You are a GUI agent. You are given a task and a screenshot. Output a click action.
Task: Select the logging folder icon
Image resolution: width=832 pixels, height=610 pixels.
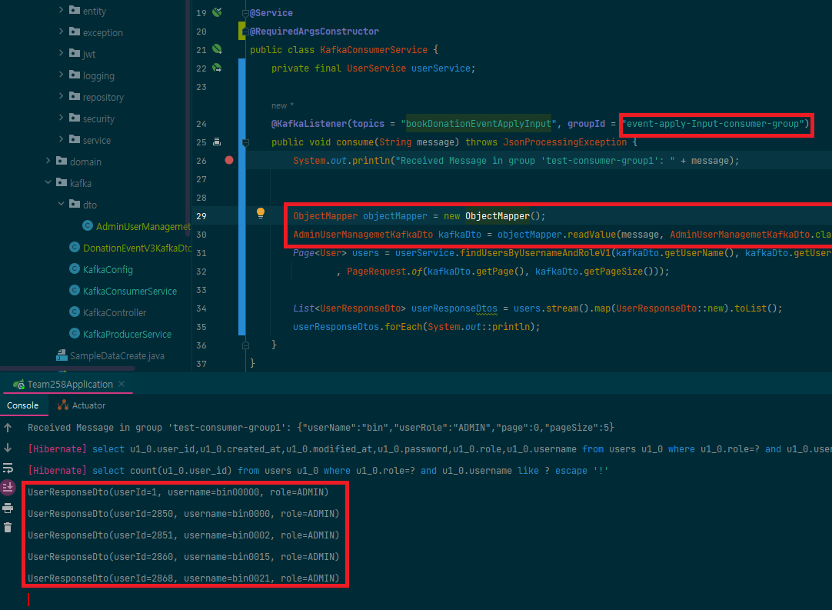pos(75,75)
